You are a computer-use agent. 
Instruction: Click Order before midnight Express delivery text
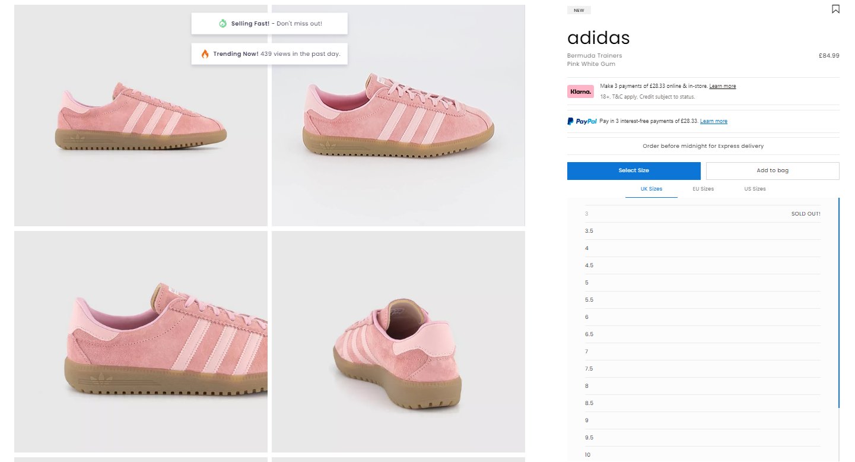pyautogui.click(x=703, y=146)
